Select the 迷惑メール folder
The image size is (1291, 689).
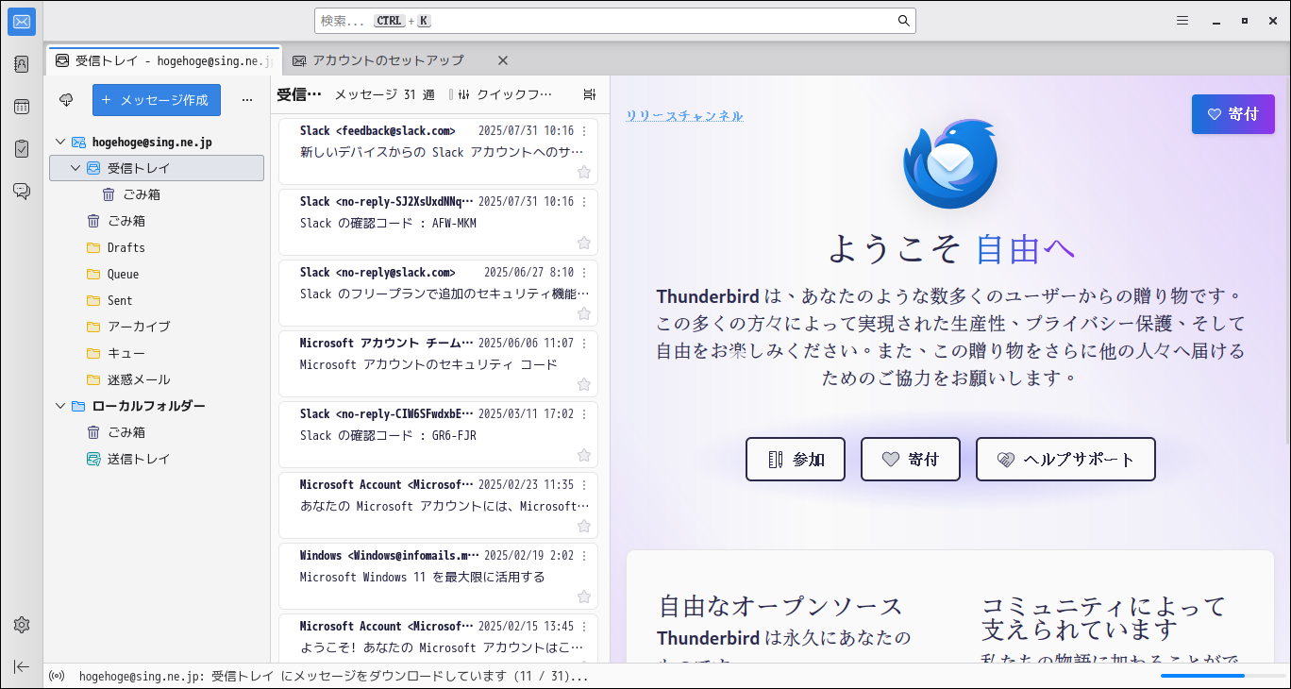click(x=157, y=379)
